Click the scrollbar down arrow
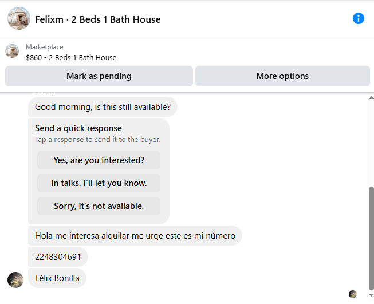This screenshot has height=304, width=374. coord(371,295)
